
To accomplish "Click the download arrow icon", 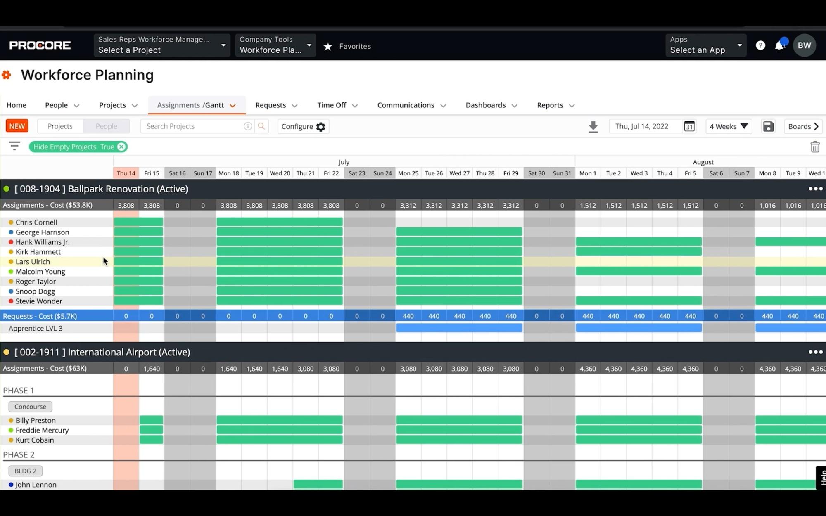I will click(x=593, y=127).
